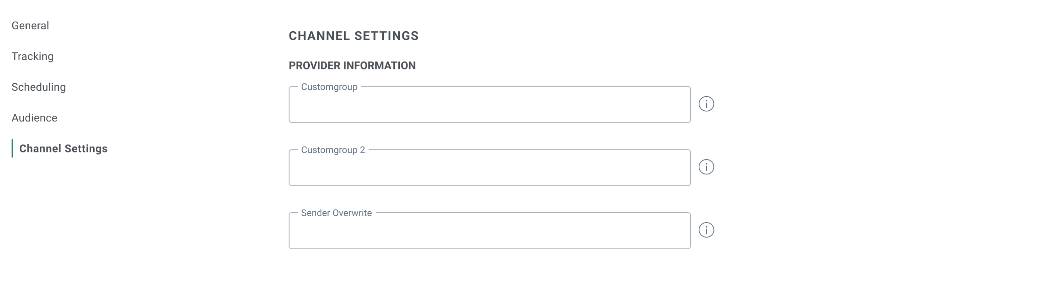Click the Customgroup floating label text
The width and height of the screenshot is (1059, 299).
point(329,87)
